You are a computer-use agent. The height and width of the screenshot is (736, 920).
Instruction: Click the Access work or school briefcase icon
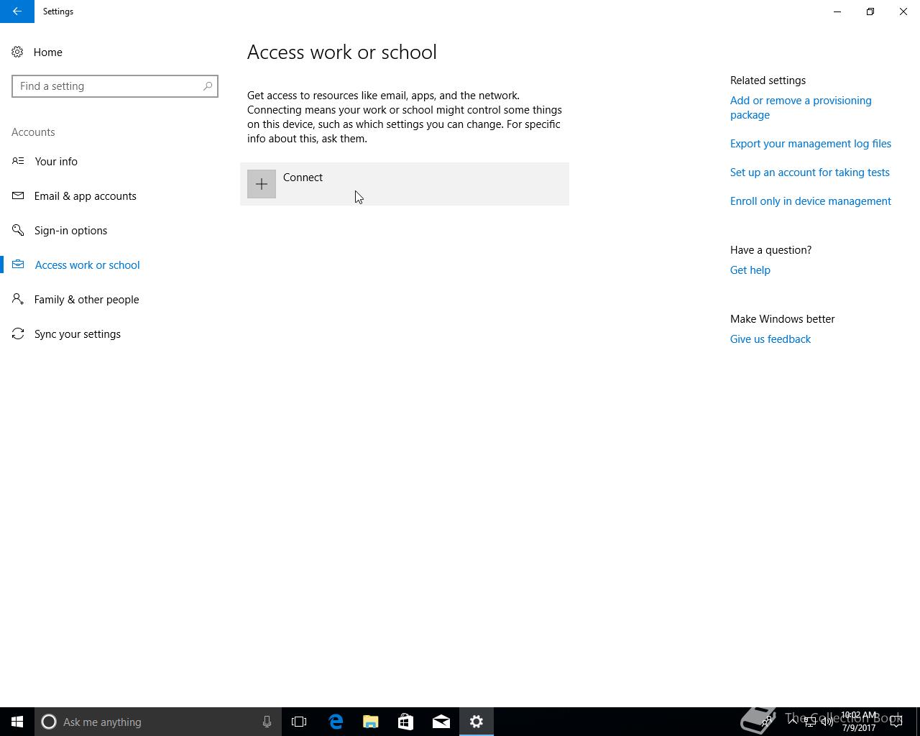(x=18, y=265)
